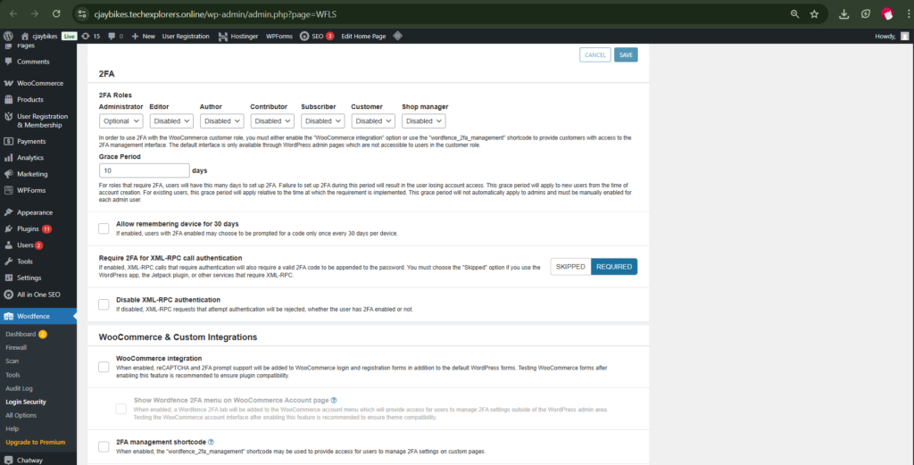Click the WooCommerce icon in sidebar
Screen dimensions: 914x465
pos(8,83)
